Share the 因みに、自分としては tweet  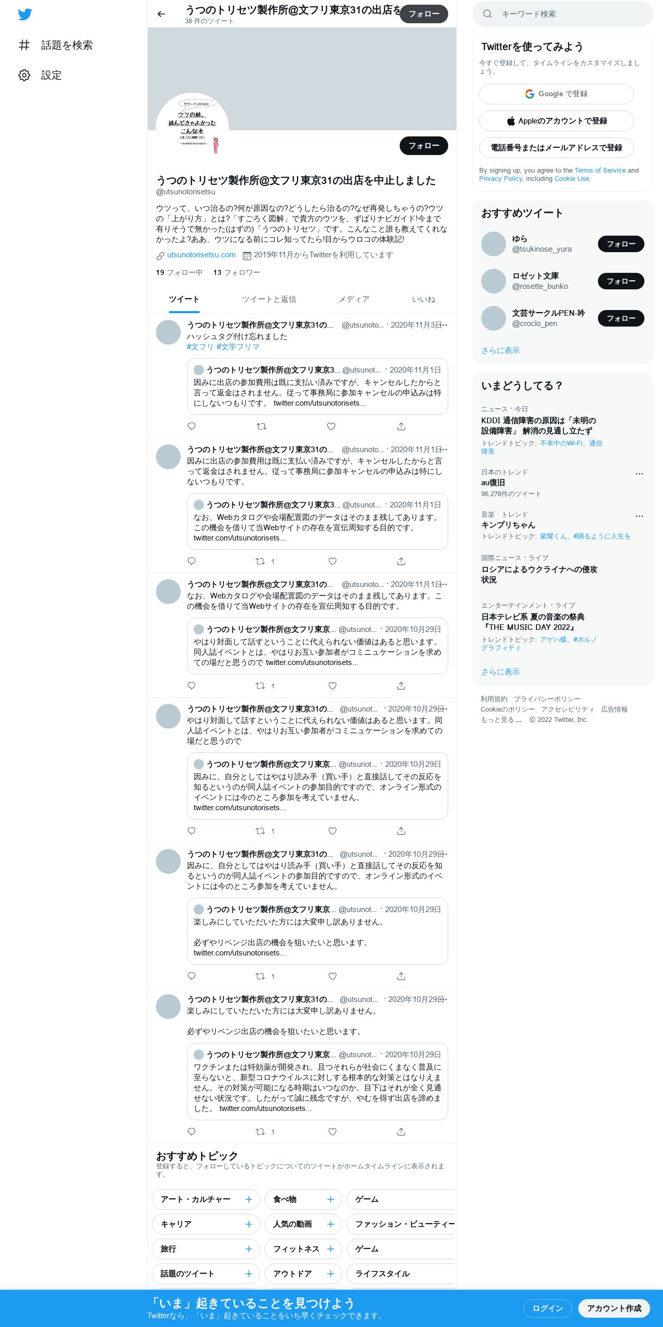401,976
